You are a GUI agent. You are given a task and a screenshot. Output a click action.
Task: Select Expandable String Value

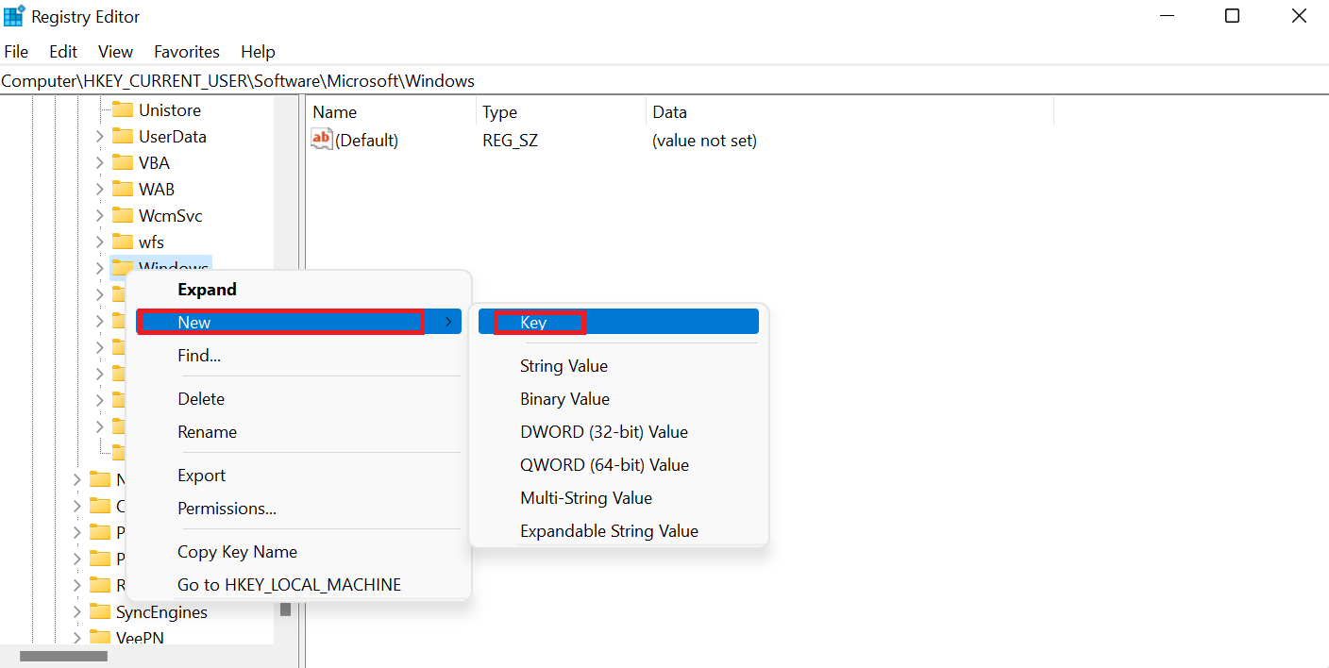618,531
